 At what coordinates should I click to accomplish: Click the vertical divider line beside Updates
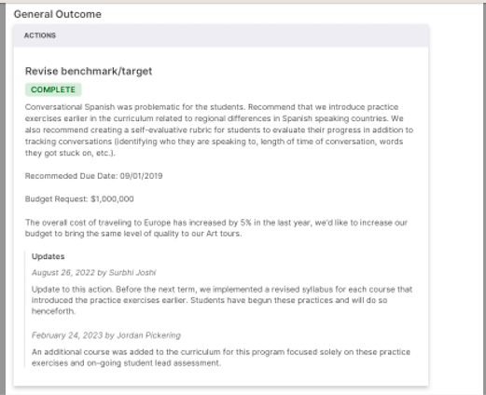[25, 309]
